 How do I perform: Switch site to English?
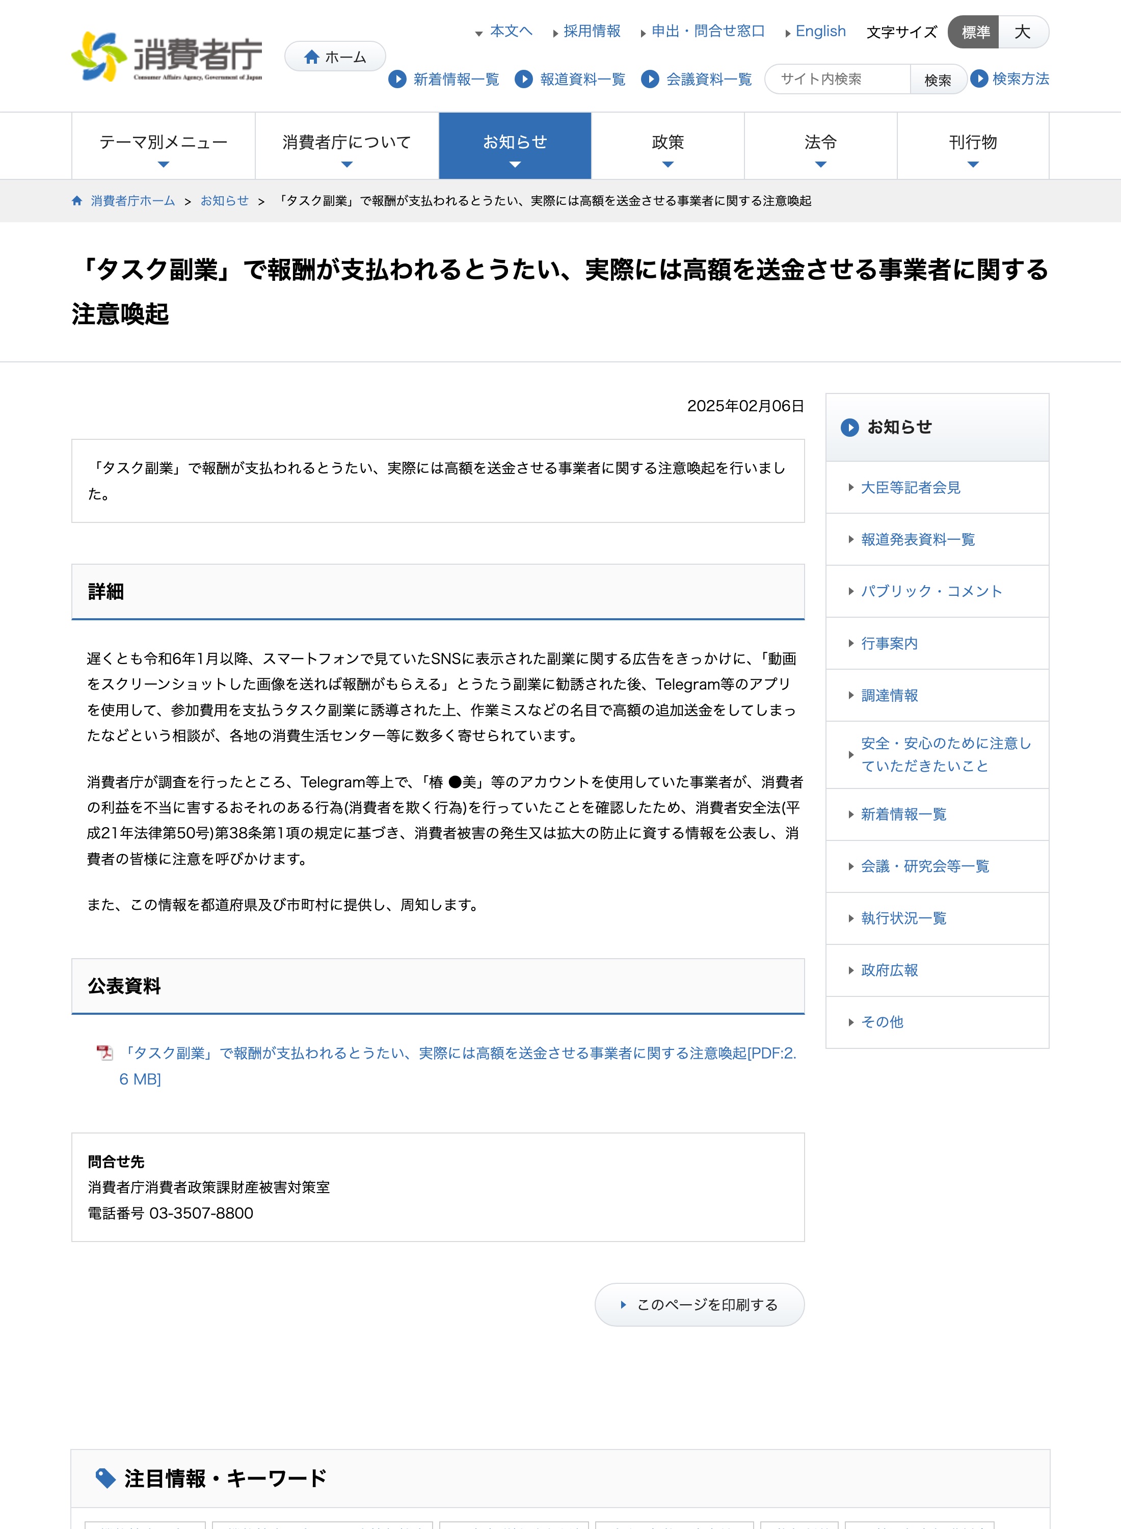pyautogui.click(x=820, y=31)
